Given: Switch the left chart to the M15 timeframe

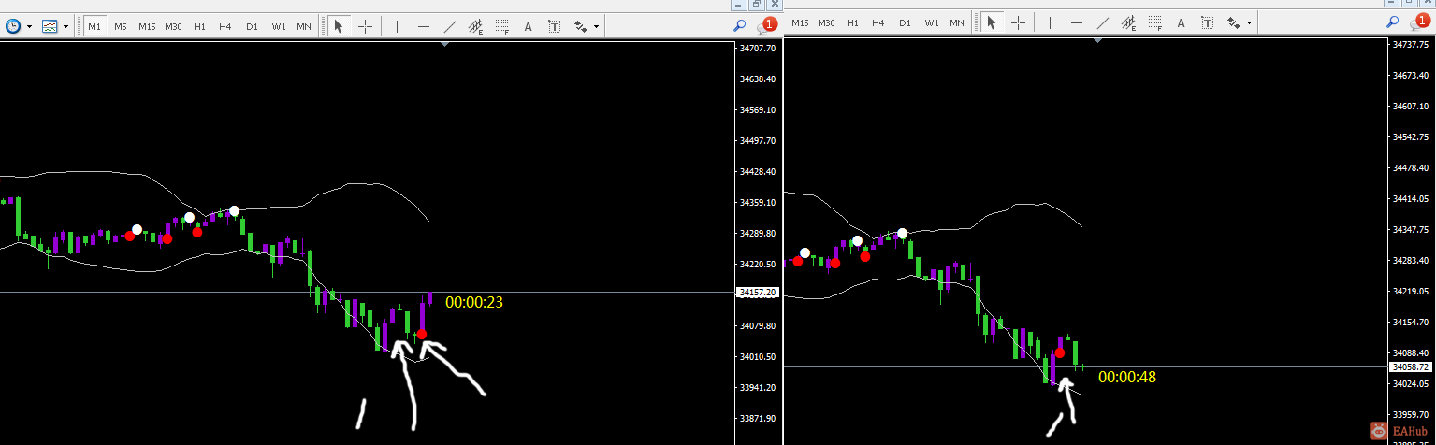Looking at the screenshot, I should point(147,26).
